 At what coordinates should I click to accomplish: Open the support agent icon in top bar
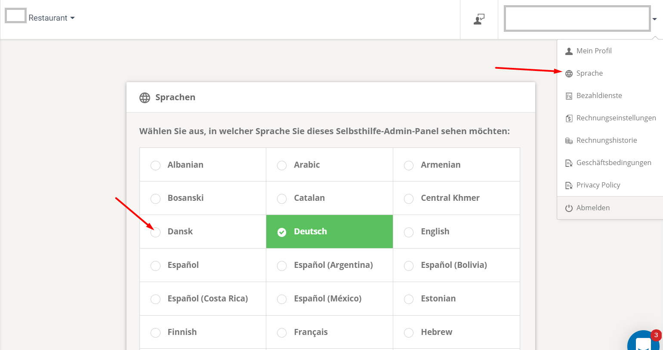tap(479, 19)
